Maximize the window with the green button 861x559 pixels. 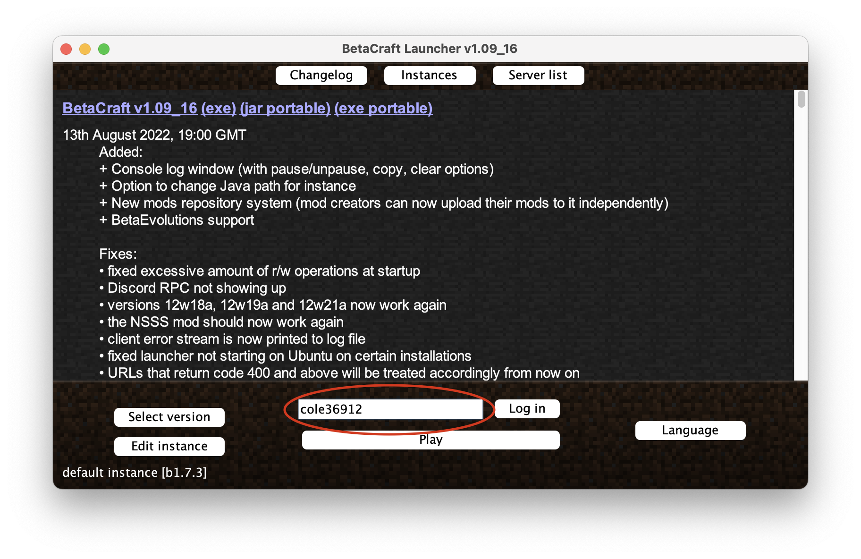click(104, 49)
